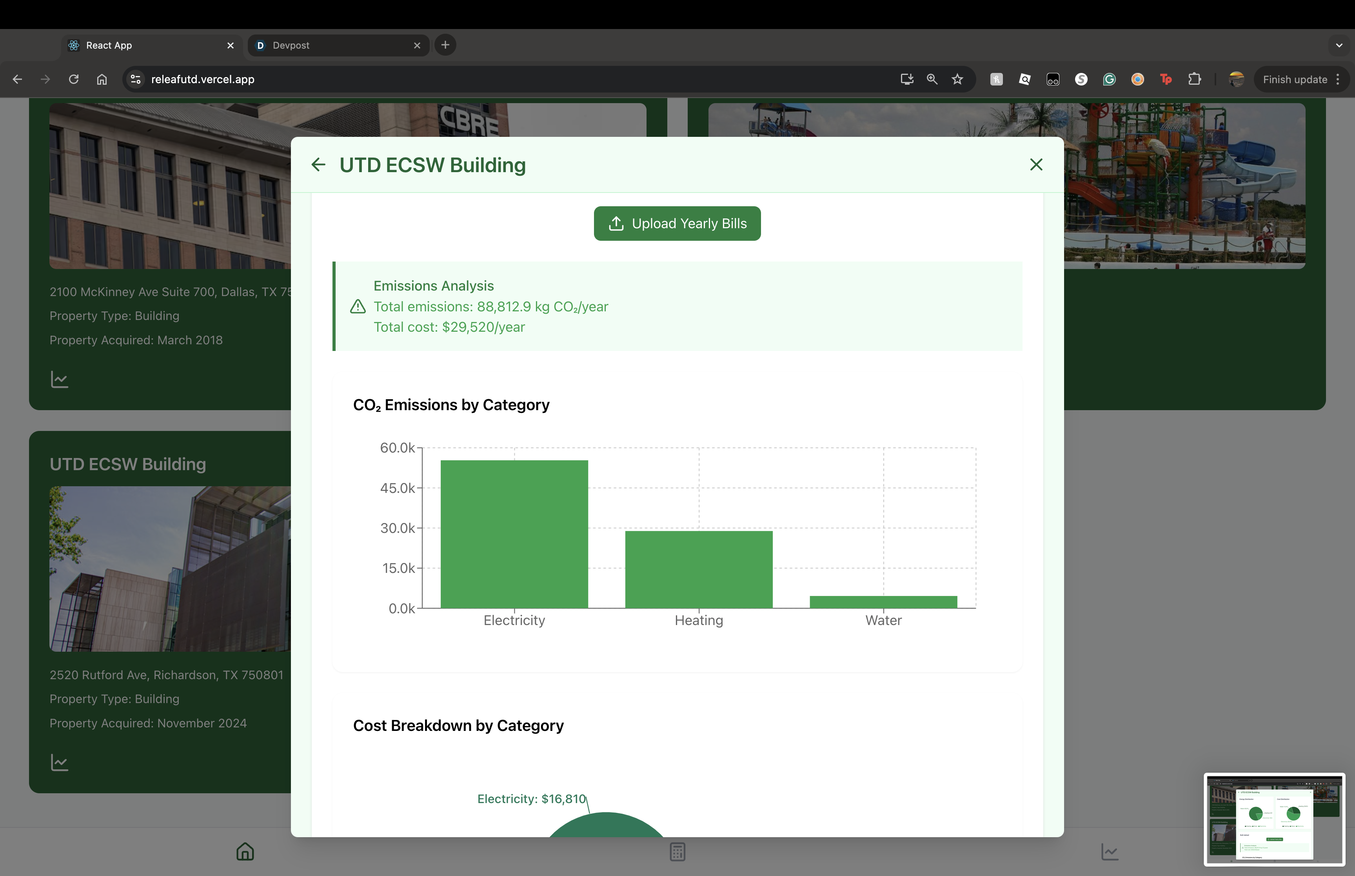Open the browser Extensions puzzle icon
This screenshot has height=876, width=1355.
point(1195,80)
